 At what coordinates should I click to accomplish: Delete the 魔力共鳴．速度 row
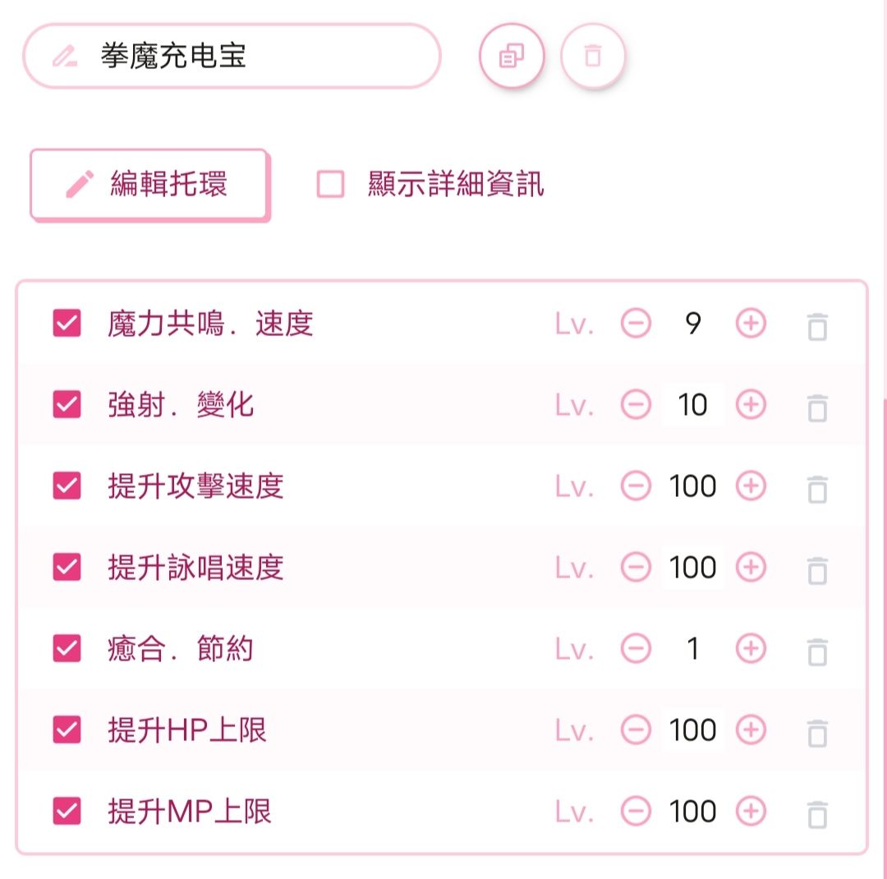coord(816,326)
